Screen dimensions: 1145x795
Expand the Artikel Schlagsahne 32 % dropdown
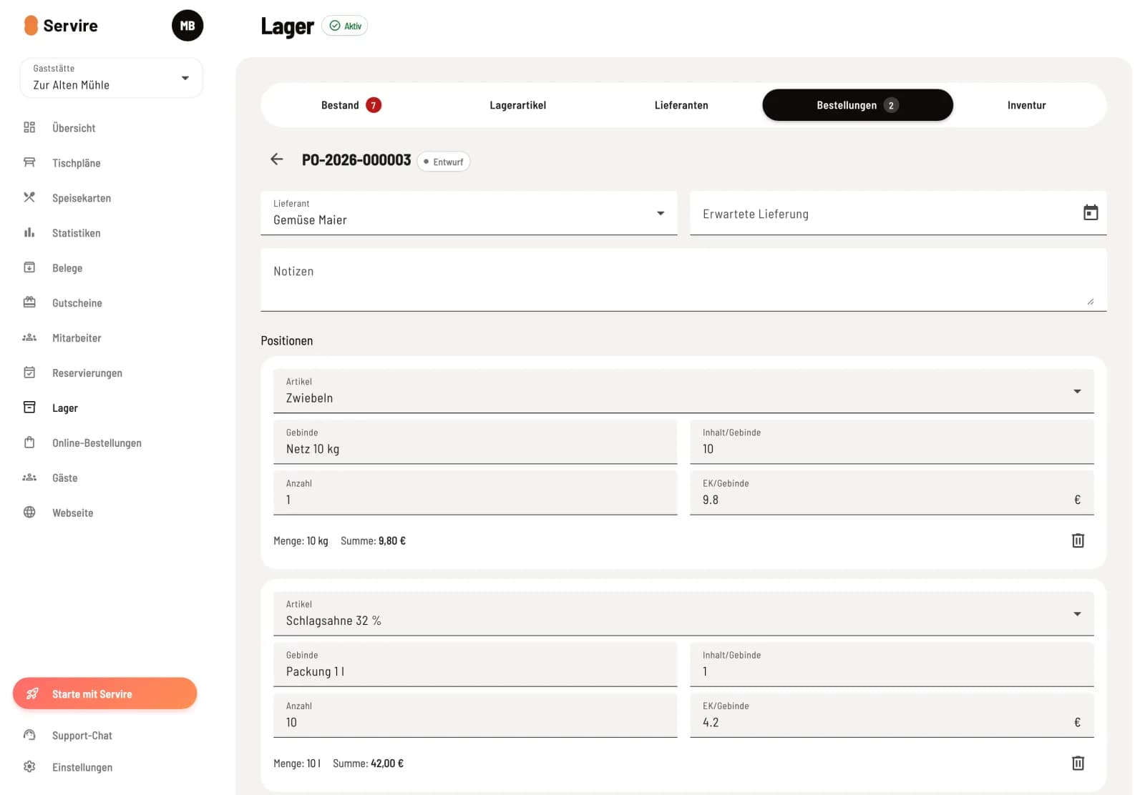click(683, 613)
